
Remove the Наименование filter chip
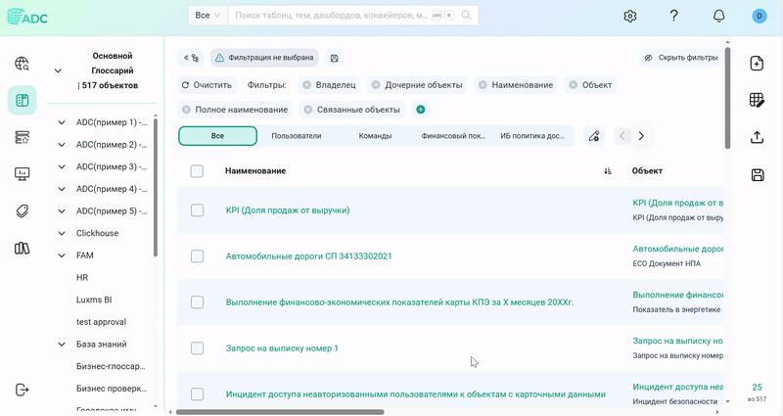483,85
